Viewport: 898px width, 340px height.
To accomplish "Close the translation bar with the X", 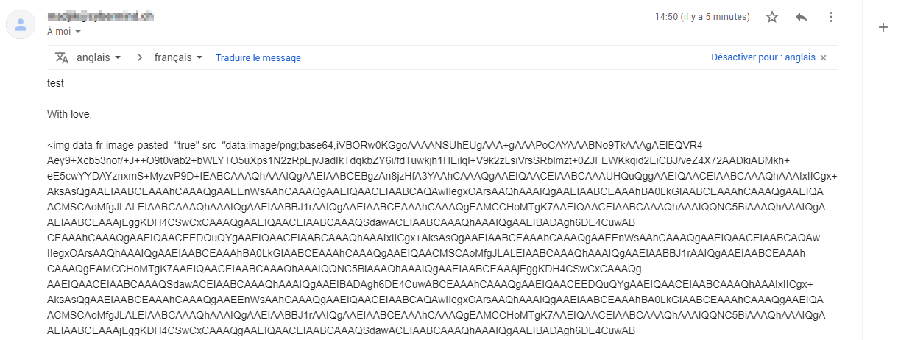I will (x=823, y=57).
